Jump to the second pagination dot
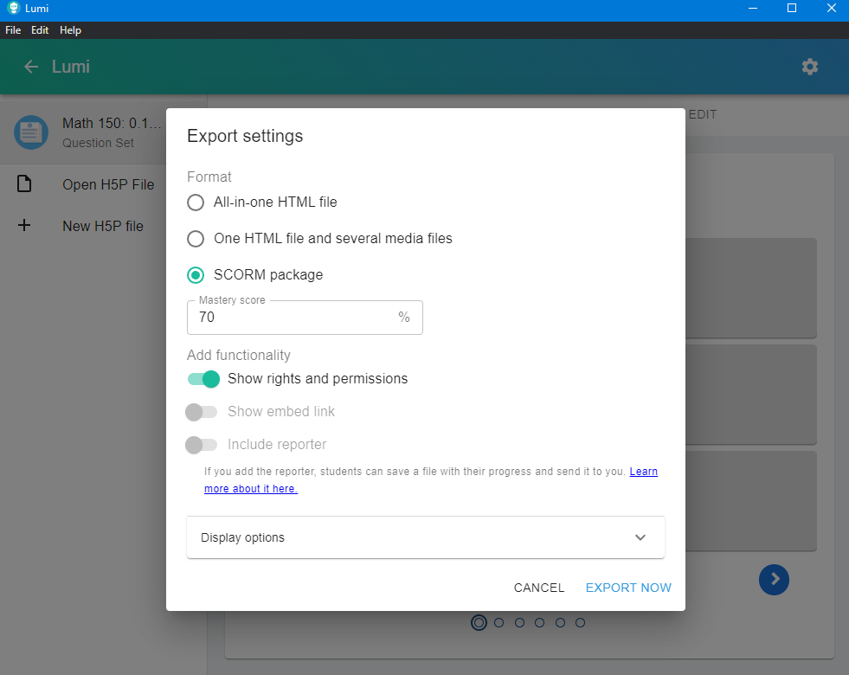 click(x=498, y=622)
